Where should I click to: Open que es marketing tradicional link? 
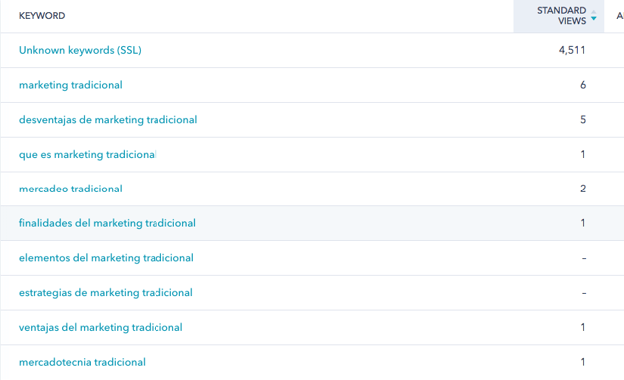[88, 155]
